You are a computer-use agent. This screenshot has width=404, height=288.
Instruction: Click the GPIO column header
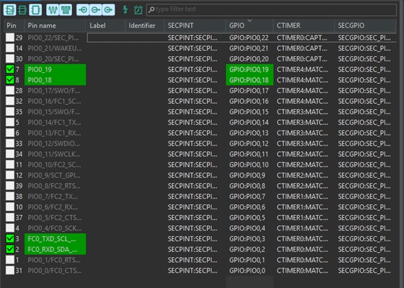tap(249, 25)
